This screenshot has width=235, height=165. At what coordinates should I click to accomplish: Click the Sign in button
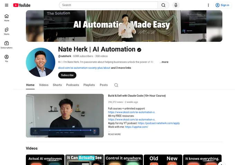click(223, 5)
